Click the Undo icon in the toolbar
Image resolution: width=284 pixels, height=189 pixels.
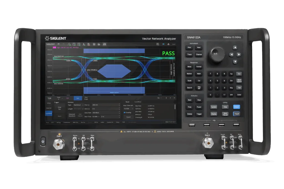[x=59, y=44]
